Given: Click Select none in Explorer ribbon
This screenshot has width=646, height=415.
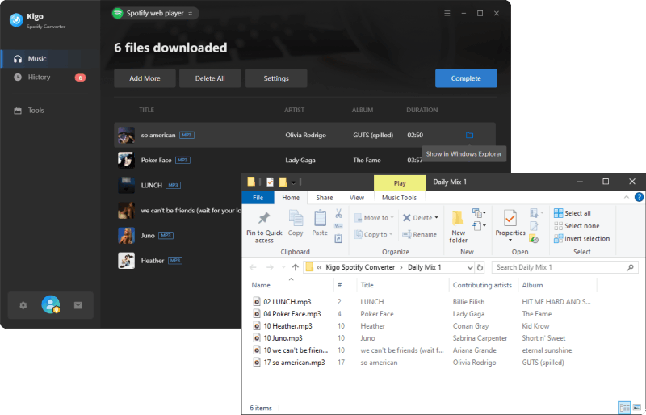Looking at the screenshot, I should pos(577,226).
